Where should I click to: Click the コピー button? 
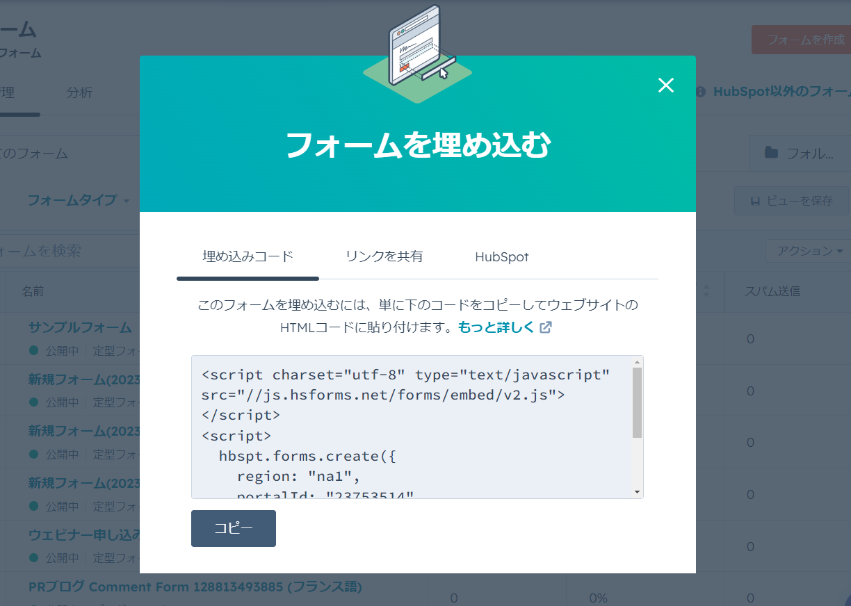[x=234, y=528]
